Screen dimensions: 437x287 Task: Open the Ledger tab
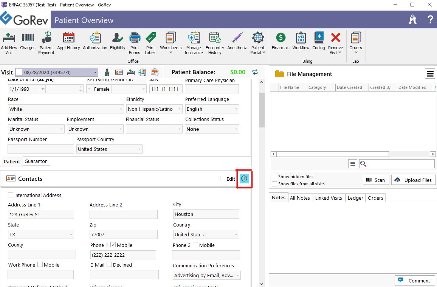pos(355,198)
